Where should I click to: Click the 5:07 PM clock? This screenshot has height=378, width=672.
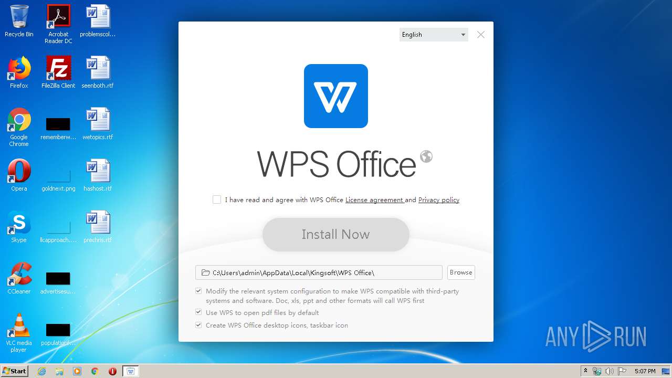tap(645, 371)
